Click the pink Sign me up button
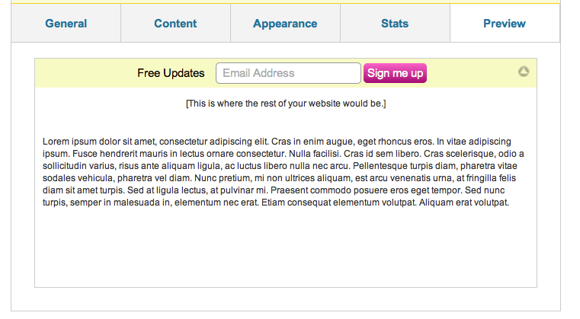The height and width of the screenshot is (319, 580). [x=395, y=73]
